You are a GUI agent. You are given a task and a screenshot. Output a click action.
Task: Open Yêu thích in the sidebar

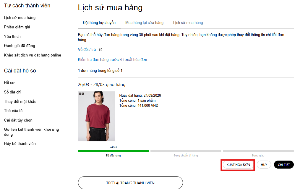[12, 37]
